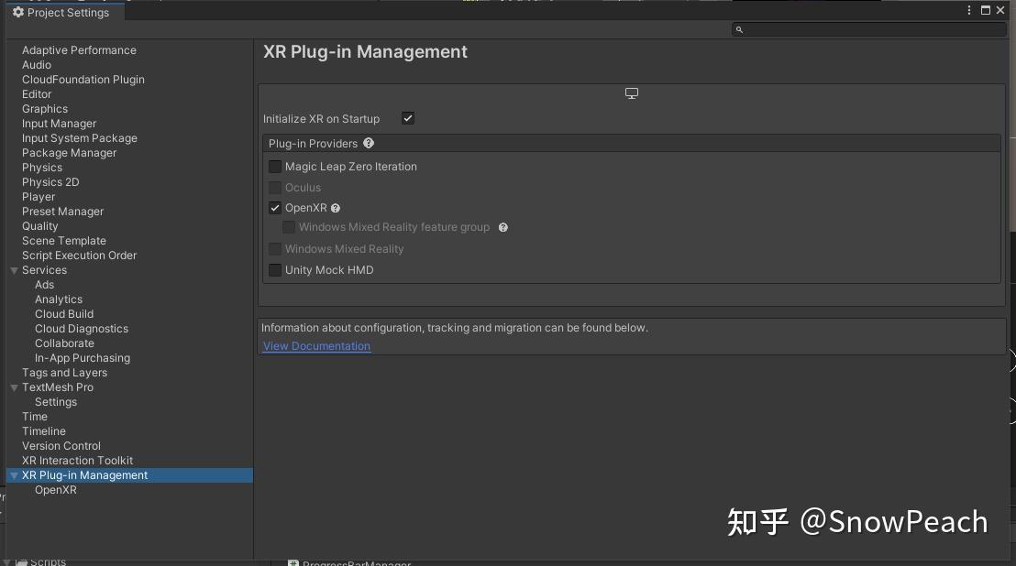Collapse the Services section

coord(13,270)
